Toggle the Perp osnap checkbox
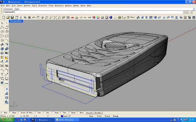The image size is (196, 122). (x=53, y=113)
